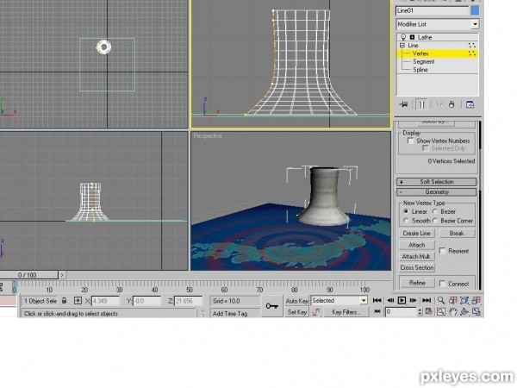The height and width of the screenshot is (388, 517).
Task: Select the Zoom Region tool
Action: pos(441,312)
